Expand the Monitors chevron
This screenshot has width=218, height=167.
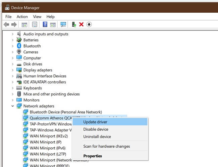pos(13,100)
